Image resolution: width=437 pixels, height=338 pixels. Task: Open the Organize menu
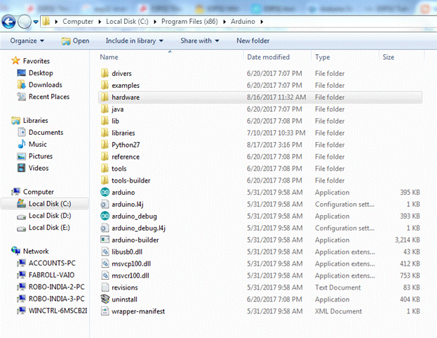click(x=27, y=41)
